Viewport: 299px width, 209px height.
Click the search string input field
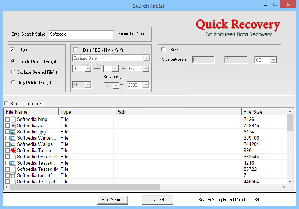81,34
